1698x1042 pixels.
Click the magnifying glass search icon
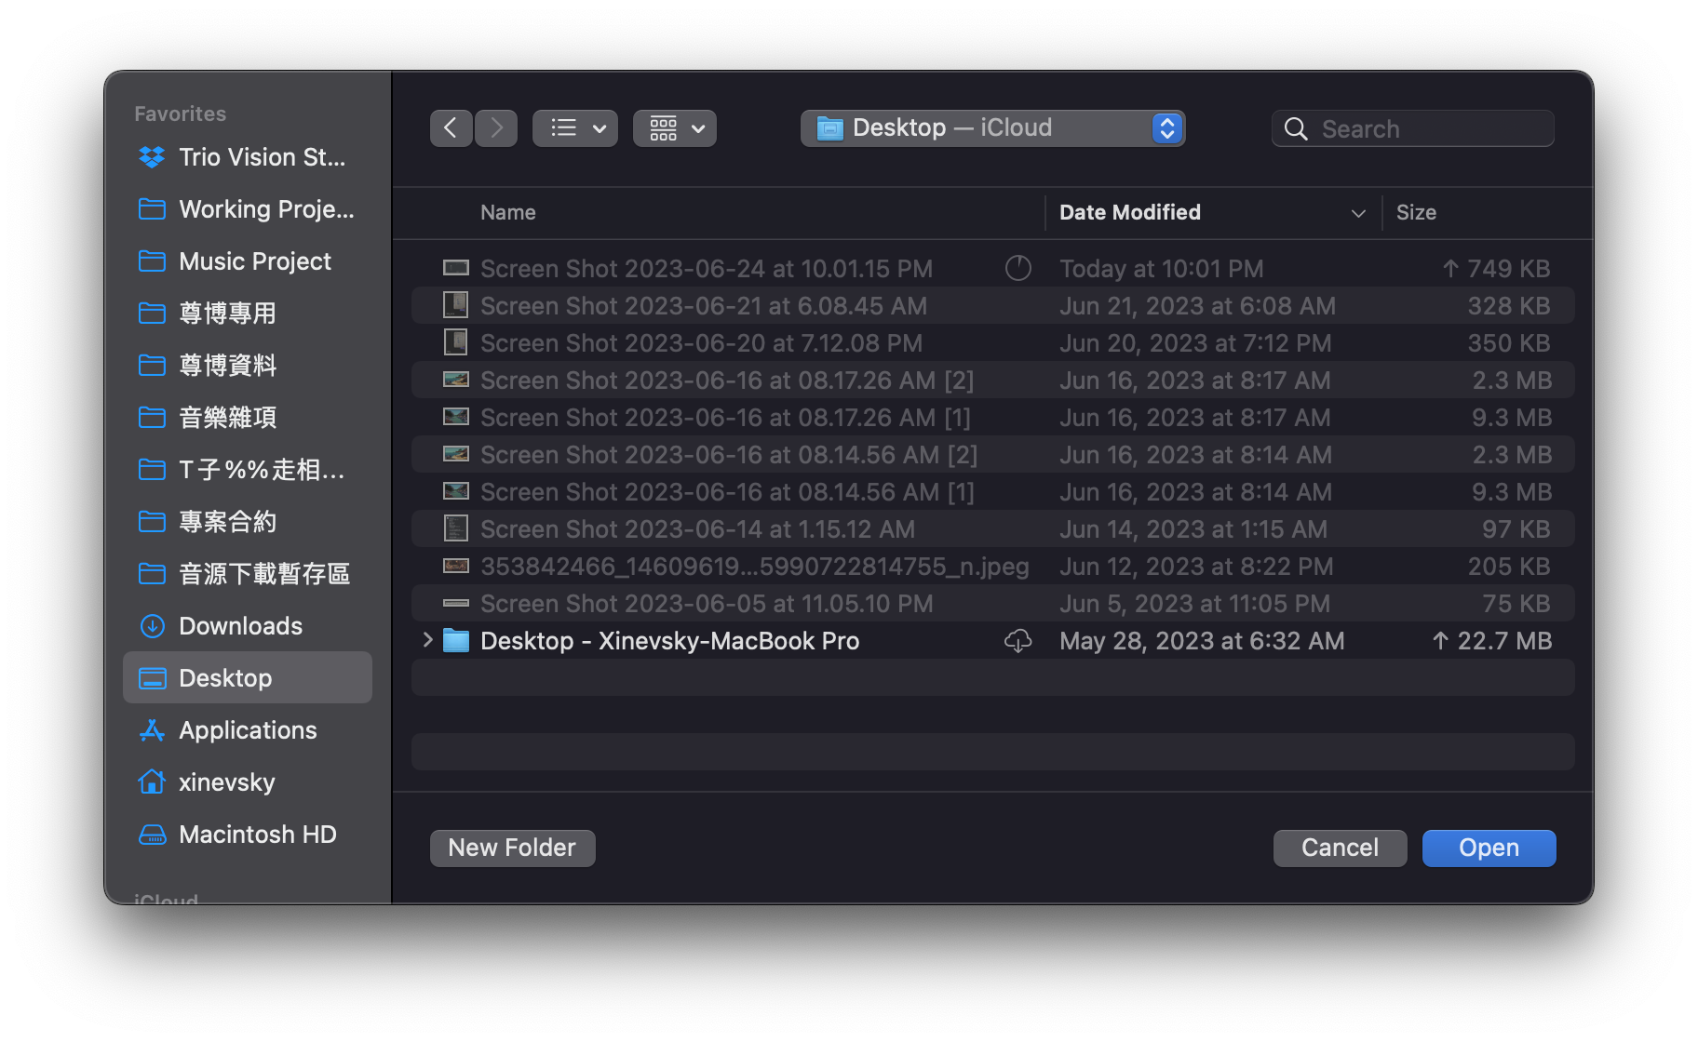[1296, 128]
